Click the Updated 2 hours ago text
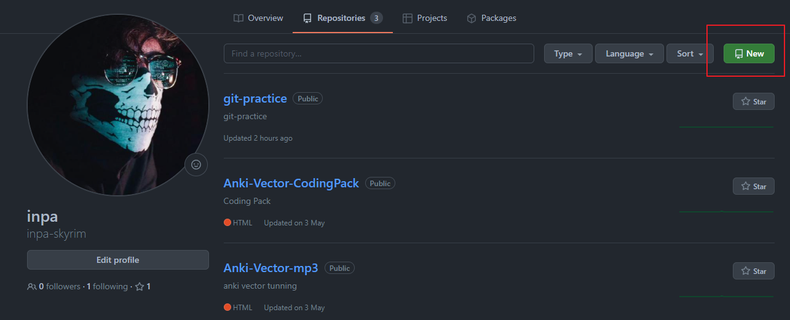This screenshot has height=320, width=790. click(258, 138)
